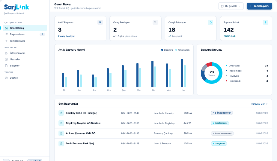Click the lightning icon on Toplam Soket card
277x161 pixels.
pos(266,22)
